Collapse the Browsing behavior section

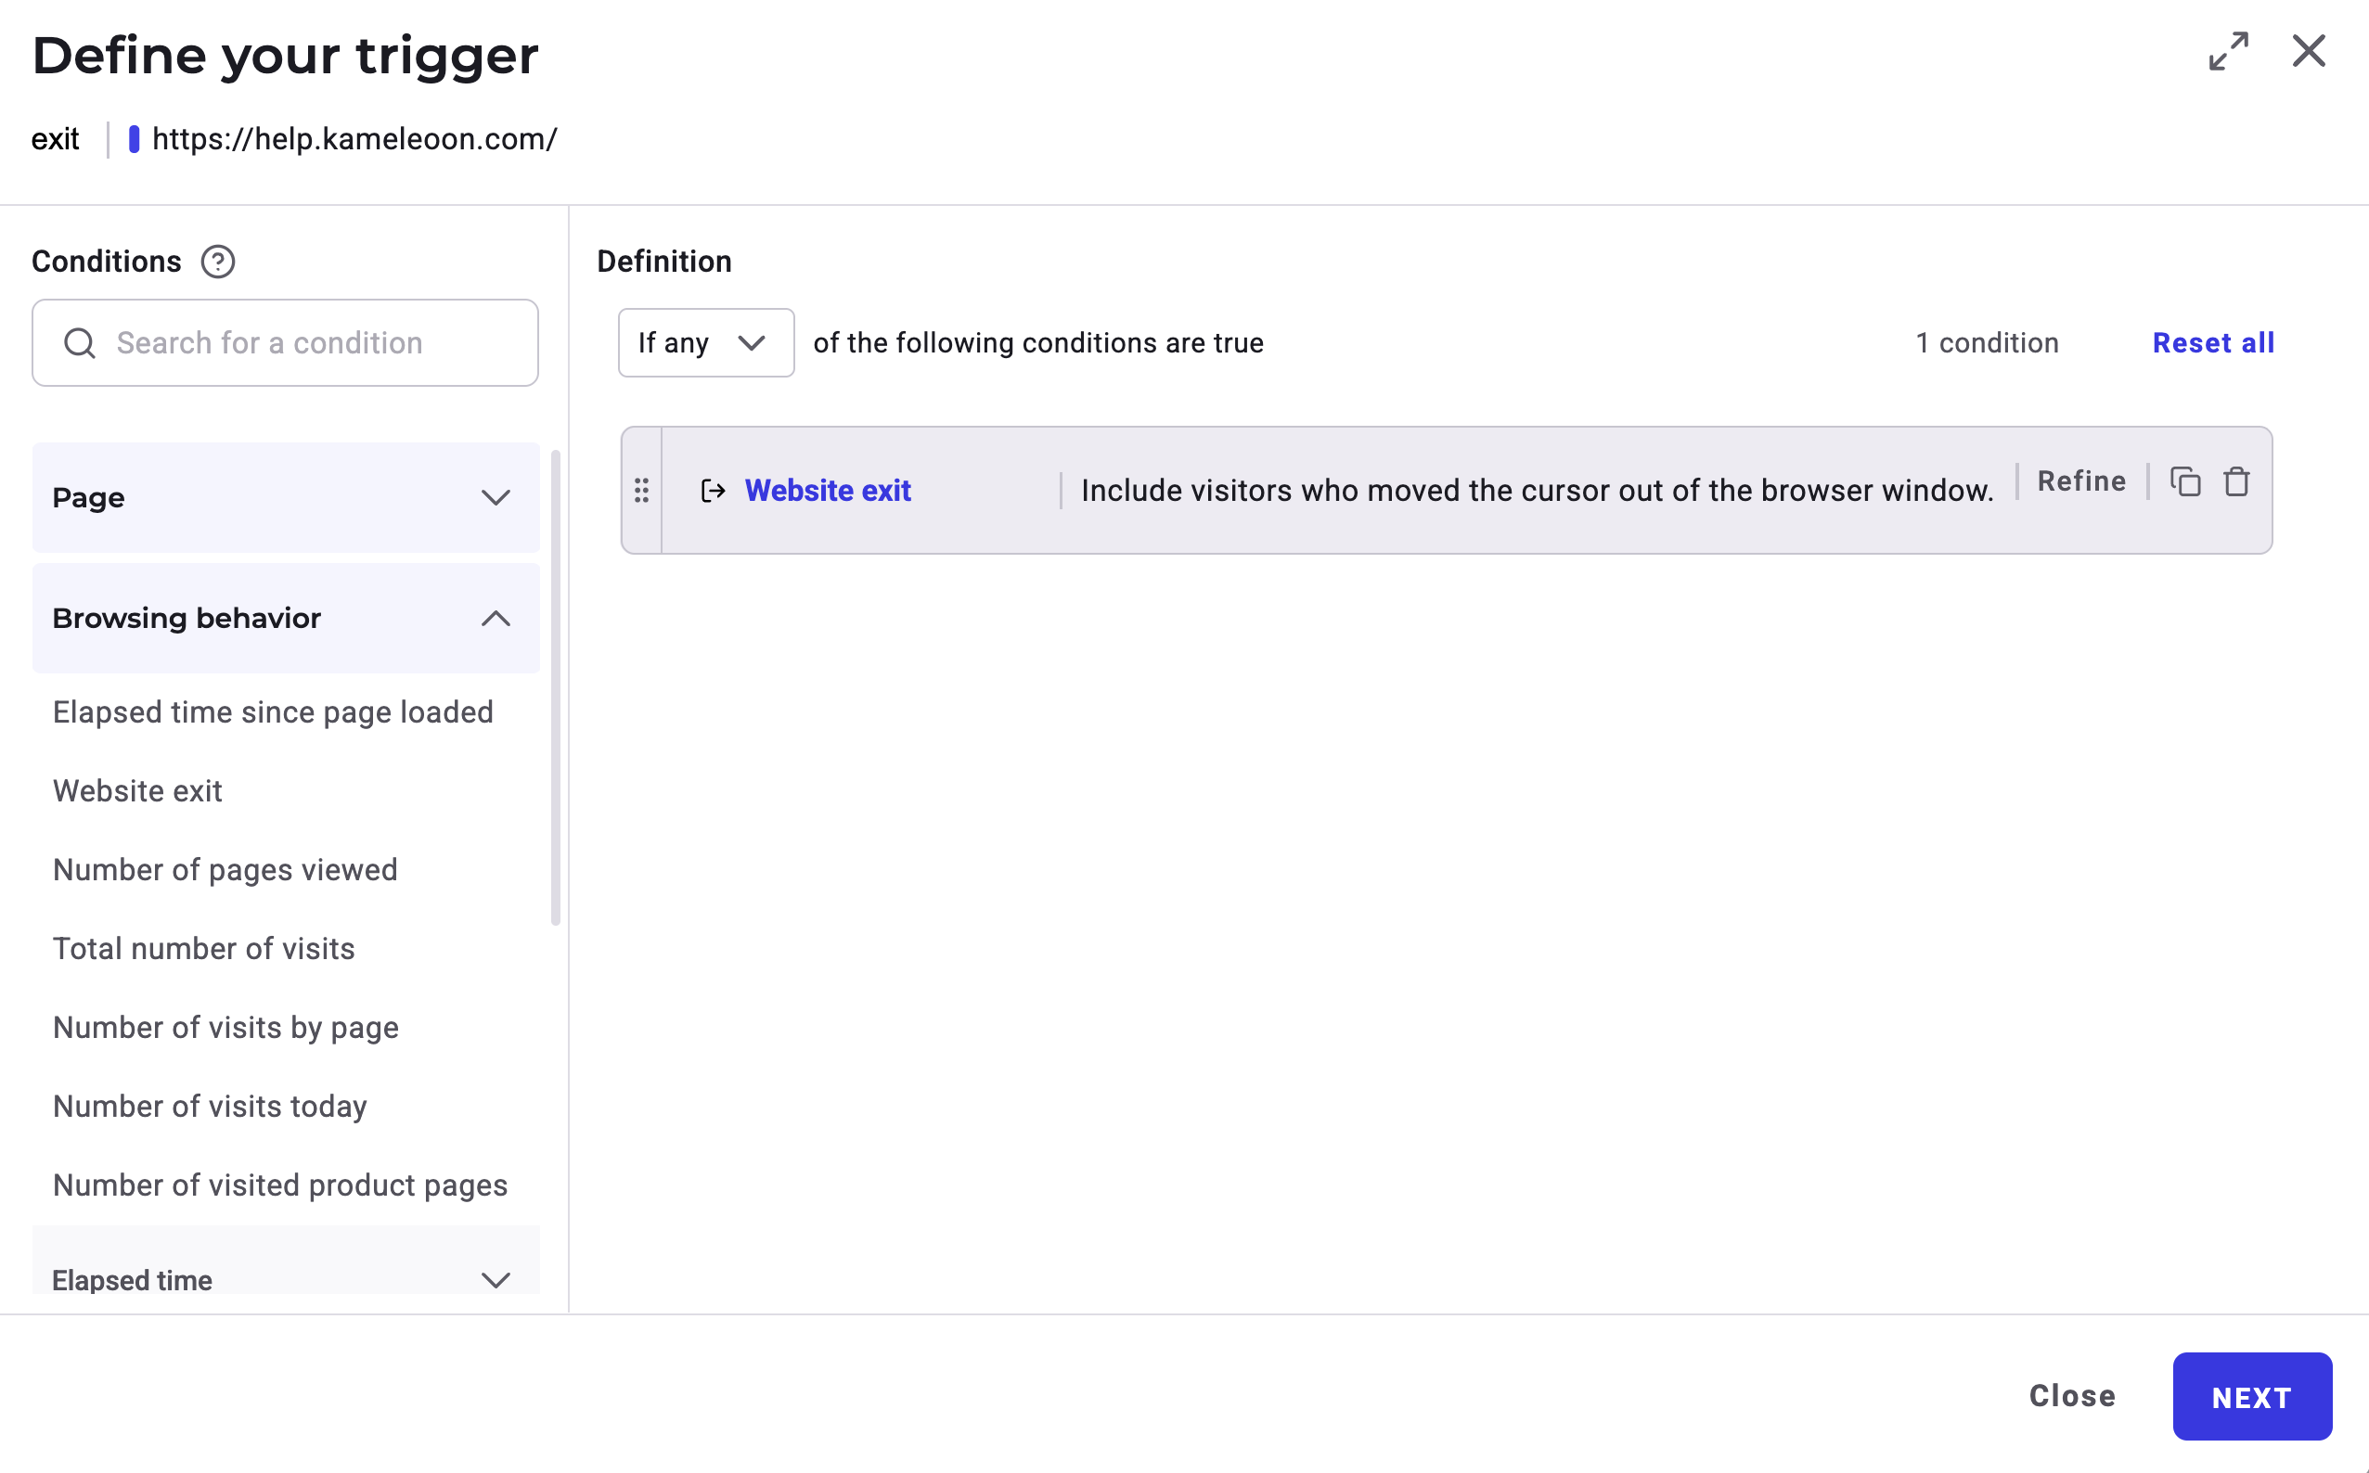[x=286, y=619]
